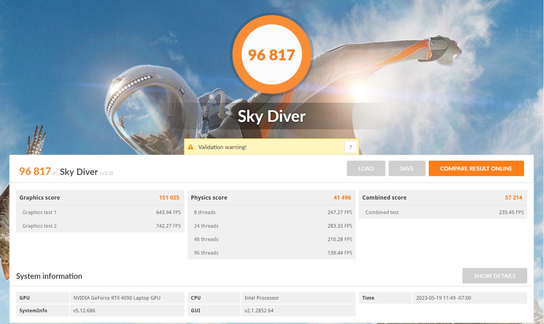The width and height of the screenshot is (544, 324).
Task: Click the Graphics test 2 row
Action: click(x=100, y=226)
